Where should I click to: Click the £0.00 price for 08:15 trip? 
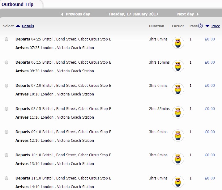pyautogui.click(x=210, y=109)
